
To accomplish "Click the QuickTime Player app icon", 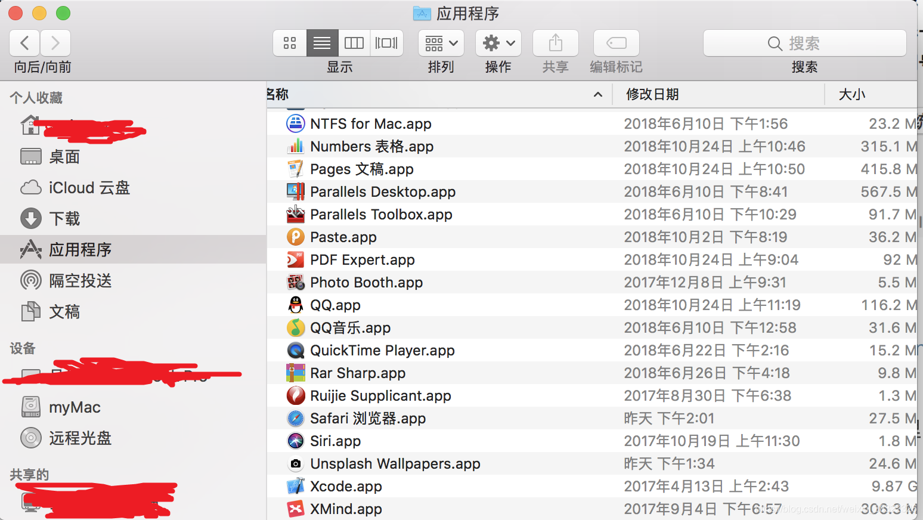I will tap(296, 350).
